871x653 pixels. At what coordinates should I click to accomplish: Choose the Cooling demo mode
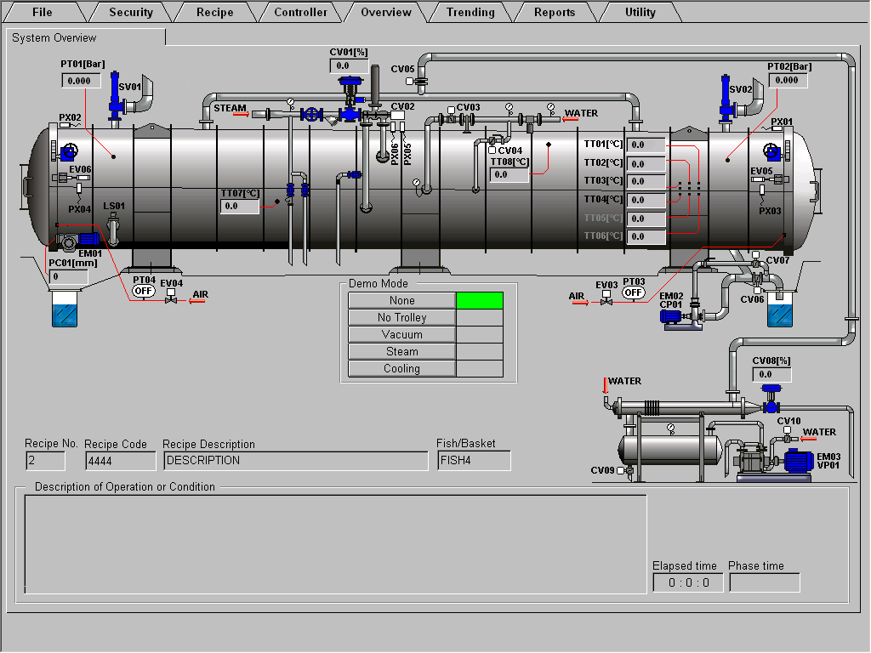coord(401,368)
